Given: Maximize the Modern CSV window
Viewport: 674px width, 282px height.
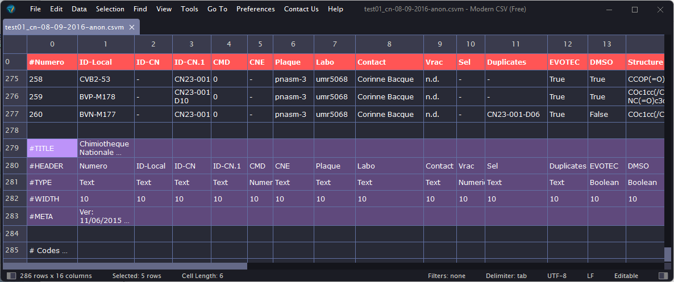Looking at the screenshot, I should [634, 10].
